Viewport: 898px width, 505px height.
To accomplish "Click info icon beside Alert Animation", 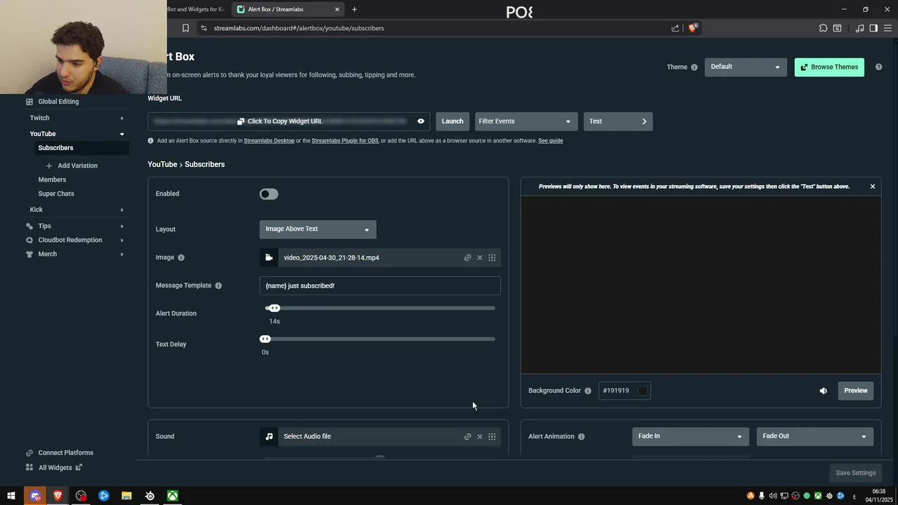I will (x=581, y=436).
